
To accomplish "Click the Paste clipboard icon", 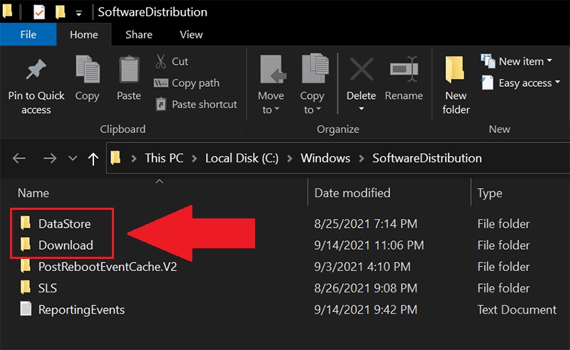I will coord(129,71).
